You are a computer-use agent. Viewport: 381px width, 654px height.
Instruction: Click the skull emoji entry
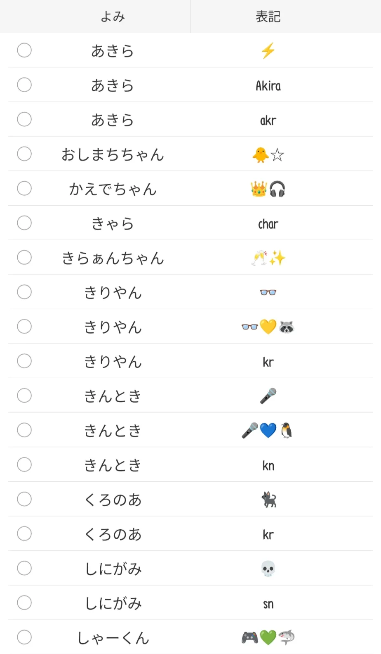(x=268, y=569)
